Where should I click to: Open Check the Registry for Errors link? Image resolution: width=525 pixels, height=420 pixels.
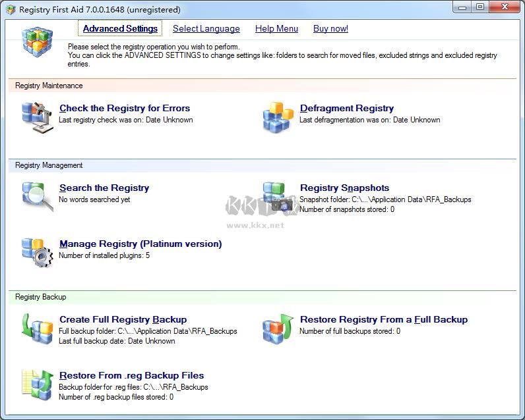pyautogui.click(x=125, y=108)
